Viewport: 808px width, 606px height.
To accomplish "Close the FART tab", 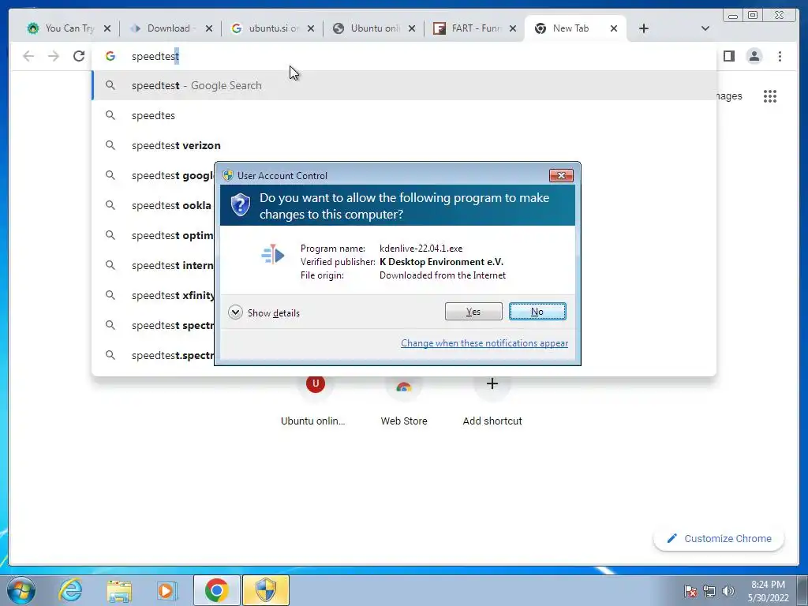I will pos(513,28).
